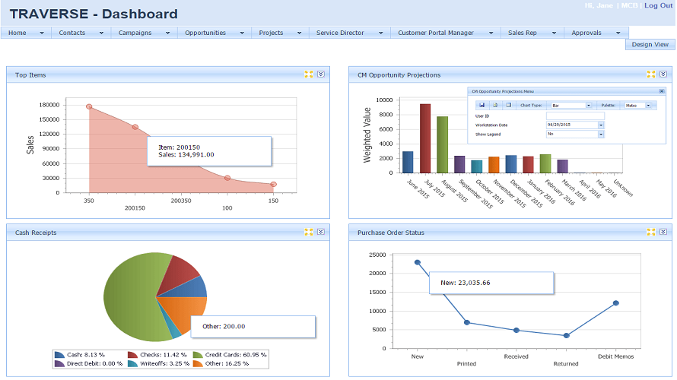
Task: Click the copy document icon in the Projections Menu
Action: click(496, 105)
